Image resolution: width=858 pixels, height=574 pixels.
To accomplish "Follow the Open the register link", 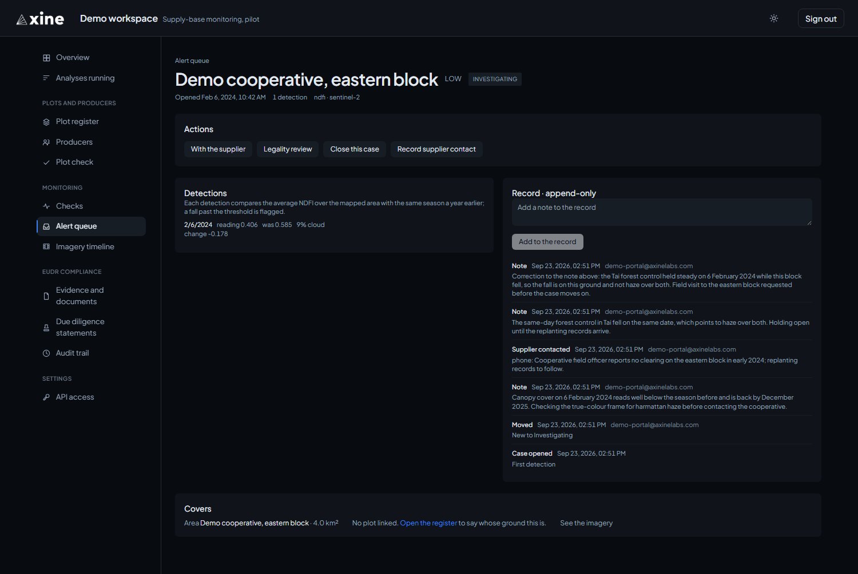I will pyautogui.click(x=428, y=523).
